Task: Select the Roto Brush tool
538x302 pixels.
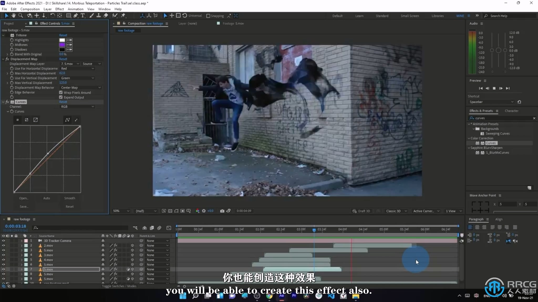Action: [115, 16]
